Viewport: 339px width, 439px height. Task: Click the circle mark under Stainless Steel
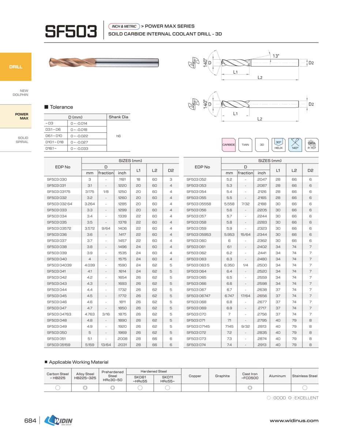(305, 388)
